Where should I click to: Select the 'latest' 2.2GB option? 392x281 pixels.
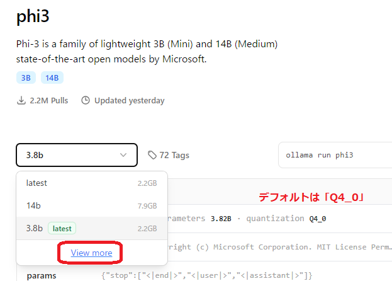(x=92, y=183)
